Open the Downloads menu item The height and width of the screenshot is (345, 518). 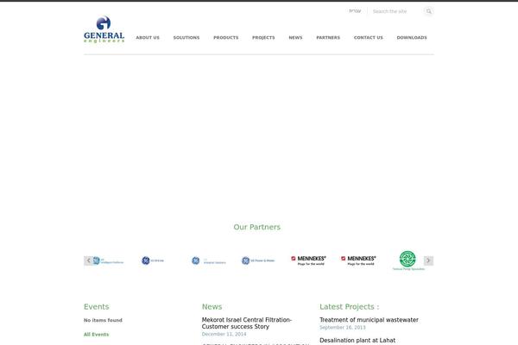coord(412,38)
